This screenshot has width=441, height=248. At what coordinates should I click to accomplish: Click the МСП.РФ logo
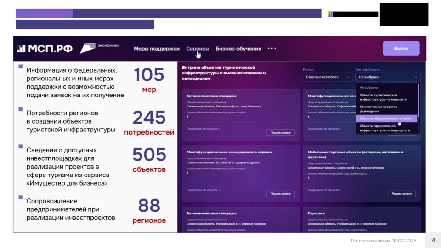point(45,49)
